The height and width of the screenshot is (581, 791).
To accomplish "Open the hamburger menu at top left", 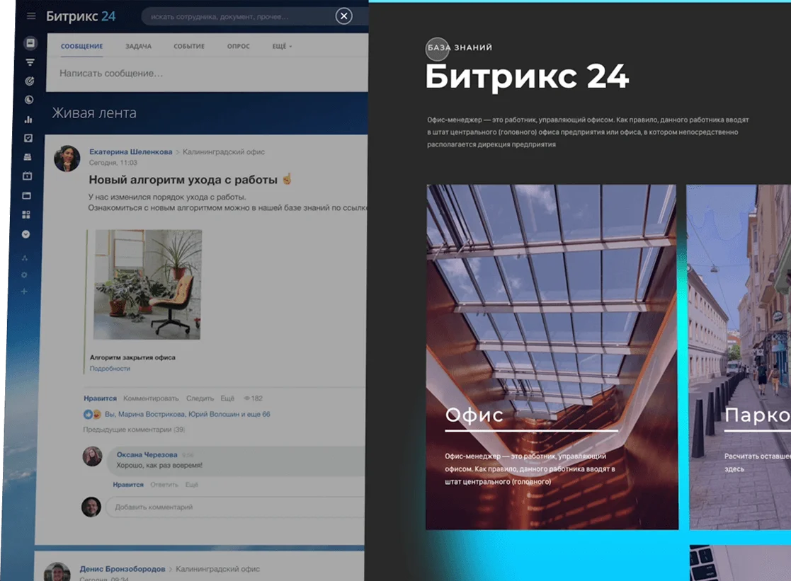I will coord(30,16).
